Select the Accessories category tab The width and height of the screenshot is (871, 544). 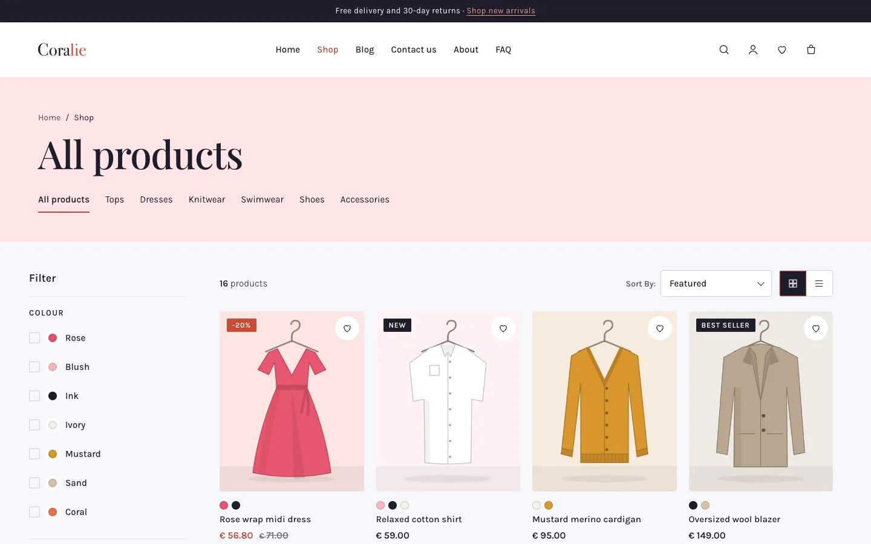(x=365, y=199)
